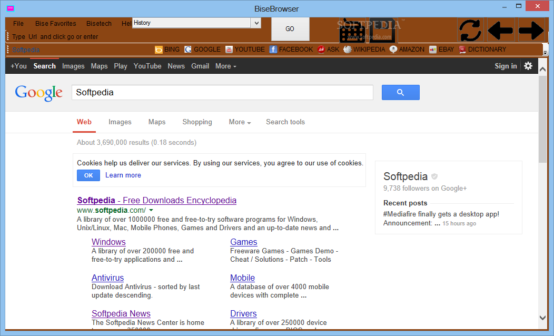The height and width of the screenshot is (336, 554).
Task: Select the Web results tab
Action: click(84, 122)
